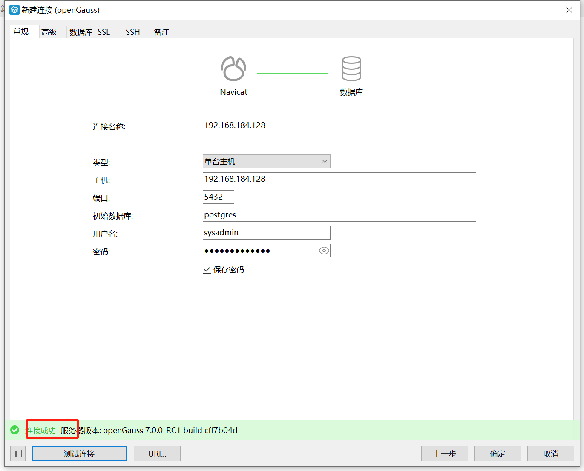
Task: Click the database cylinder icon in the diagram
Action: [x=351, y=68]
